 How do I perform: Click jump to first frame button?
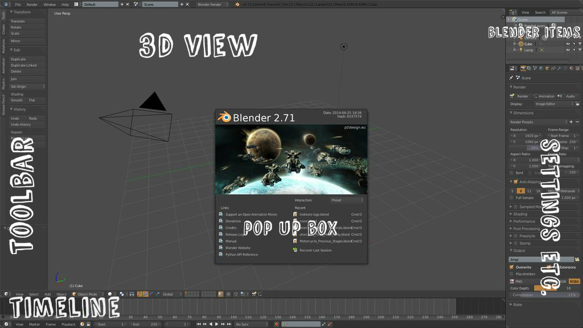[199, 324]
